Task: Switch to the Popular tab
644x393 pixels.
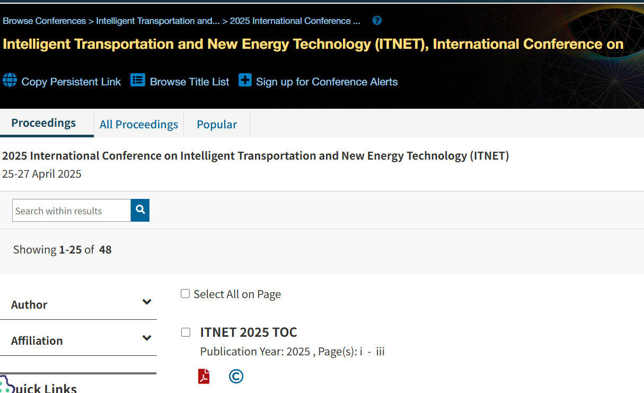Action: point(217,124)
